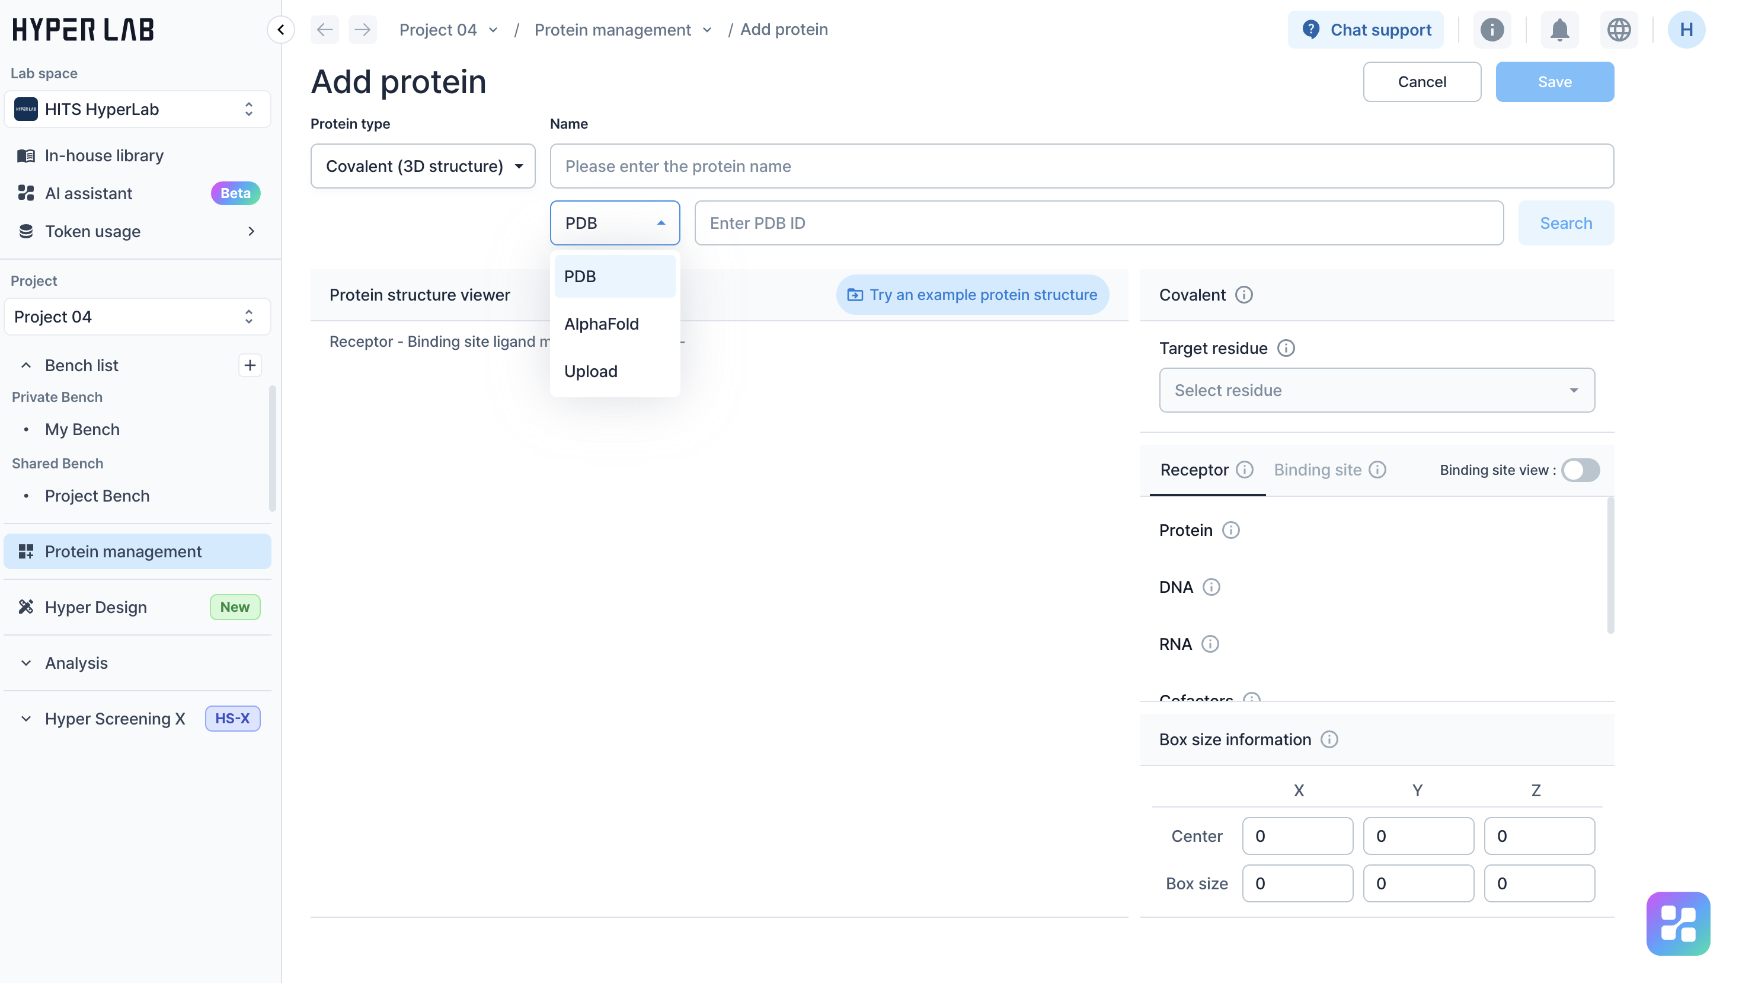1739x983 pixels.
Task: Click the info icon next to Target residue
Action: [x=1286, y=349]
